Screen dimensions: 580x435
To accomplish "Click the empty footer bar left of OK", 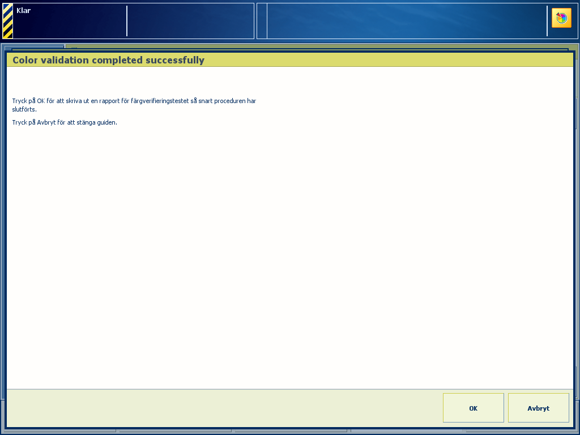I will (224, 408).
